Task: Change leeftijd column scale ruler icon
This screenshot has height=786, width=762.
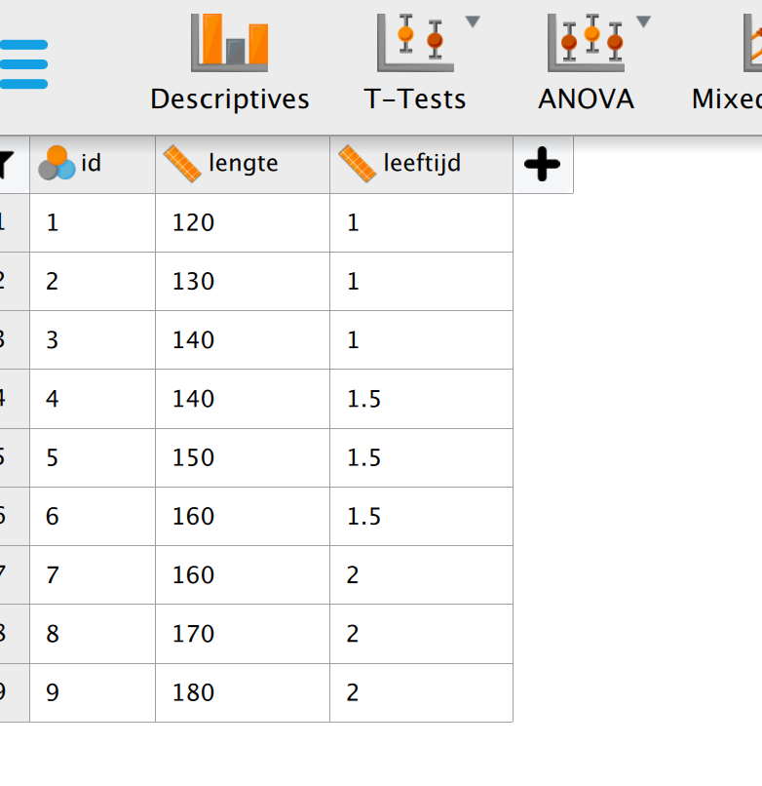Action: [x=358, y=164]
